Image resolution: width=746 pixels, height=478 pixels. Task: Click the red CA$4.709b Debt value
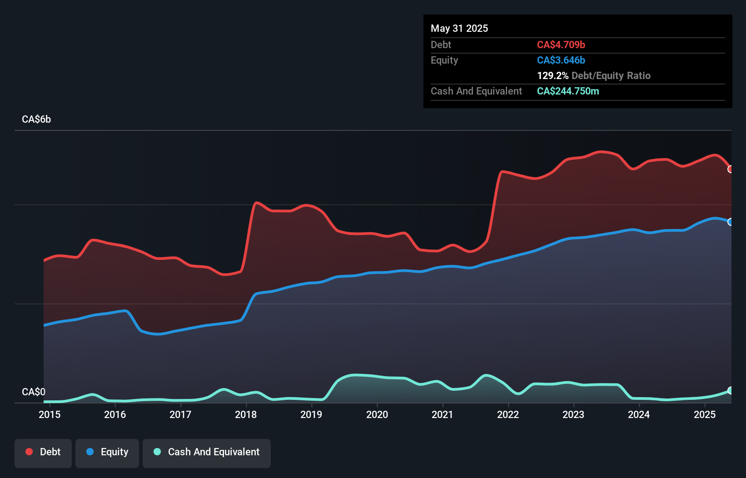561,45
